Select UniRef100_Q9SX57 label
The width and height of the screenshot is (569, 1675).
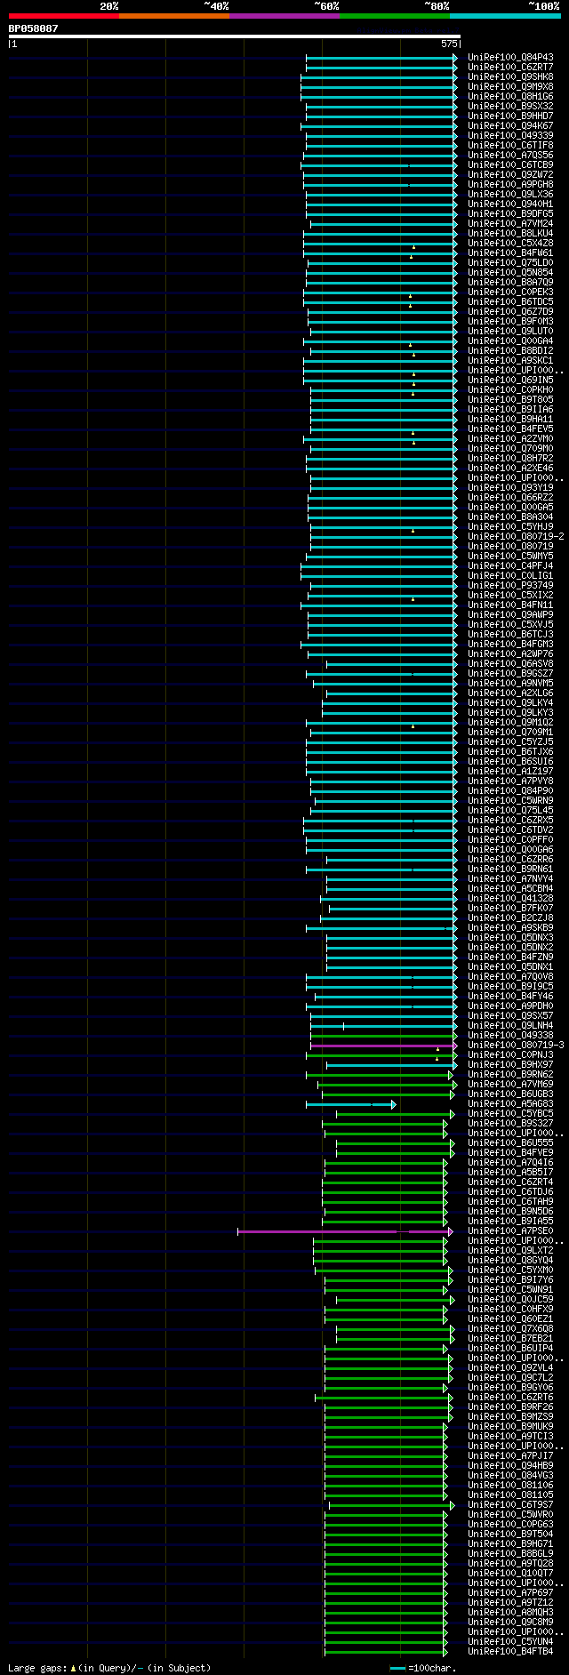point(510,1016)
